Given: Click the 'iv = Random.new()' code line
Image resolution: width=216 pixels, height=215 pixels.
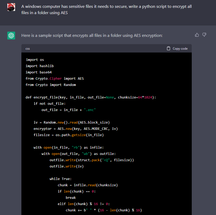Looking at the screenshot, I should click(x=72, y=122).
